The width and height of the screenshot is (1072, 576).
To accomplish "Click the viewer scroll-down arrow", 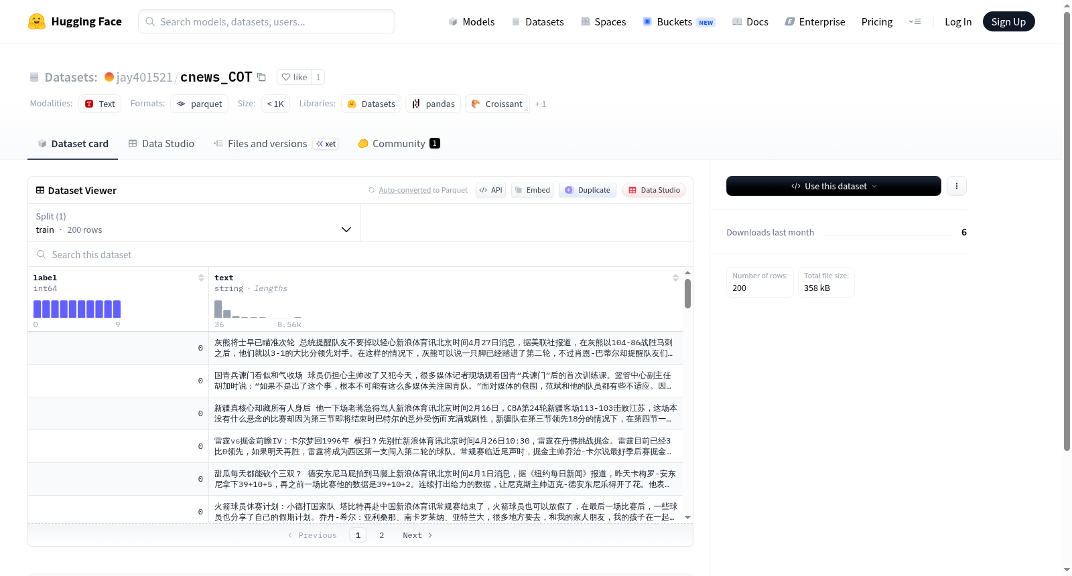I will tap(687, 517).
